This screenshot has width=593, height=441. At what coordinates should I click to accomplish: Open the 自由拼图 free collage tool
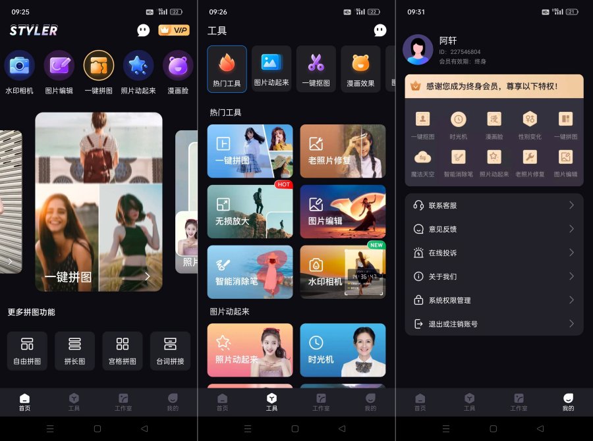tap(26, 350)
